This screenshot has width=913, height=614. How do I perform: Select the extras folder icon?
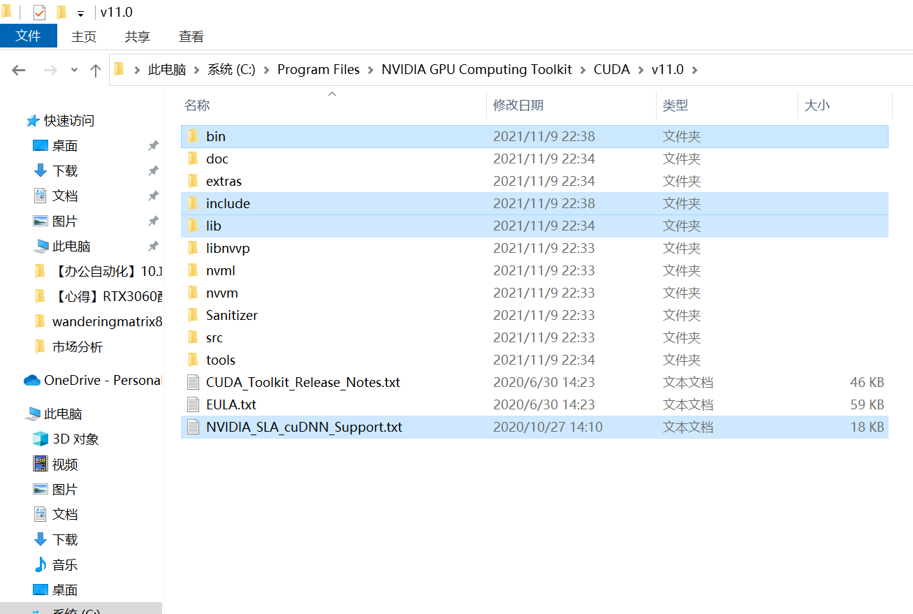[x=193, y=181]
